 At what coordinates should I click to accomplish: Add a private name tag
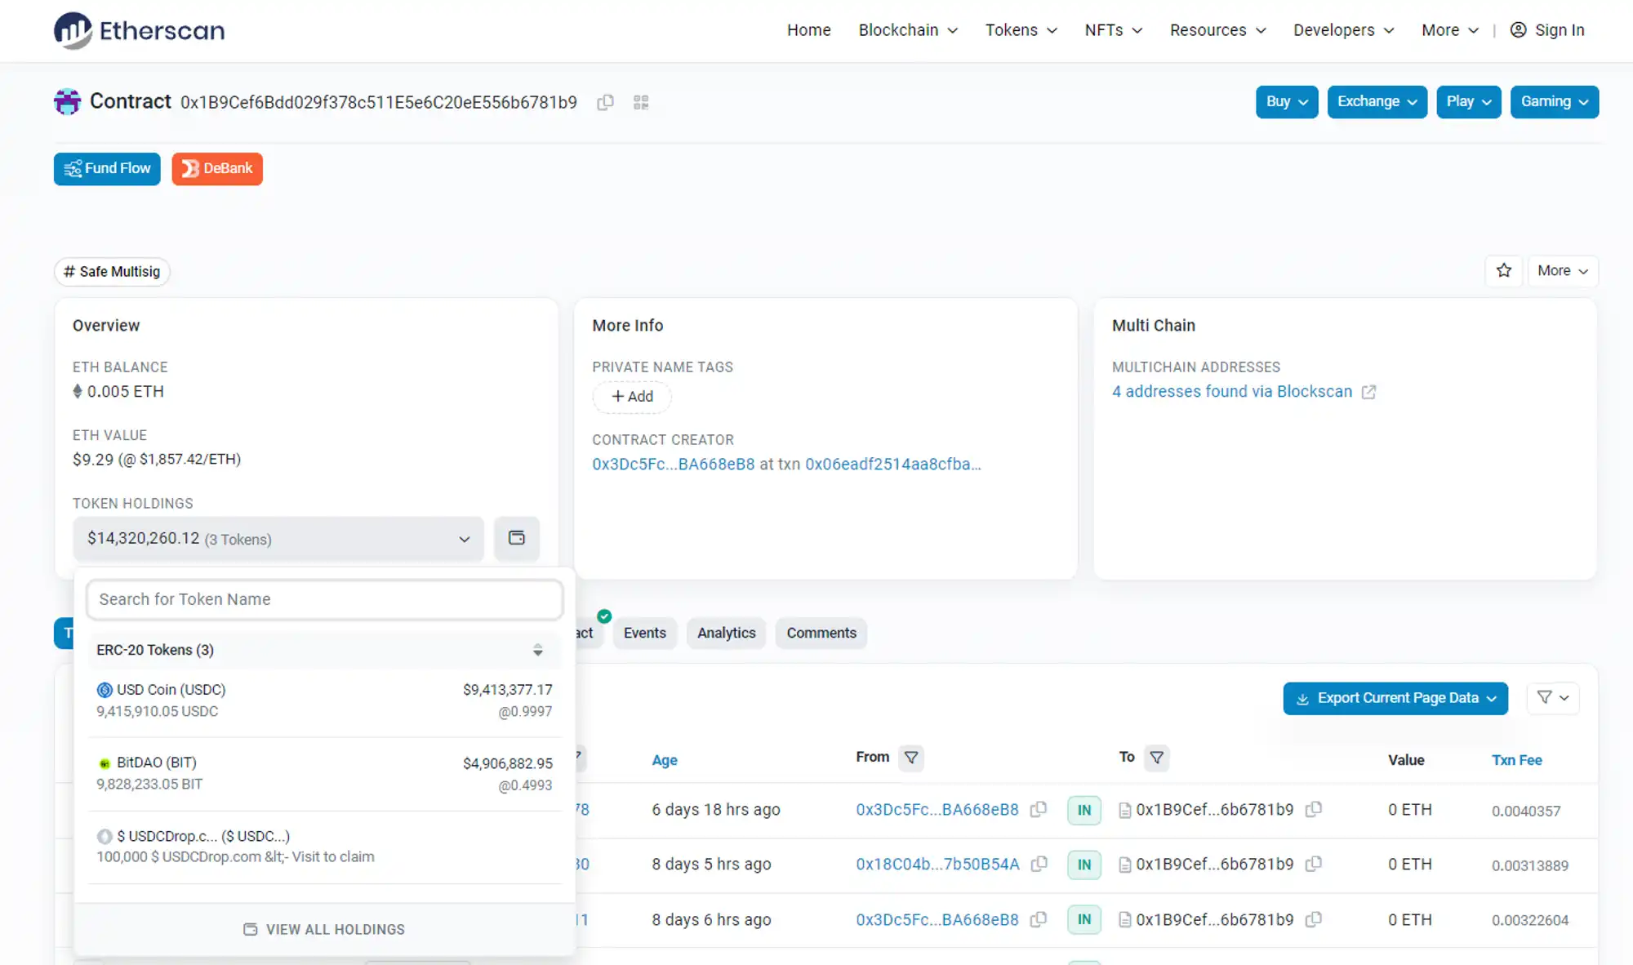(632, 397)
